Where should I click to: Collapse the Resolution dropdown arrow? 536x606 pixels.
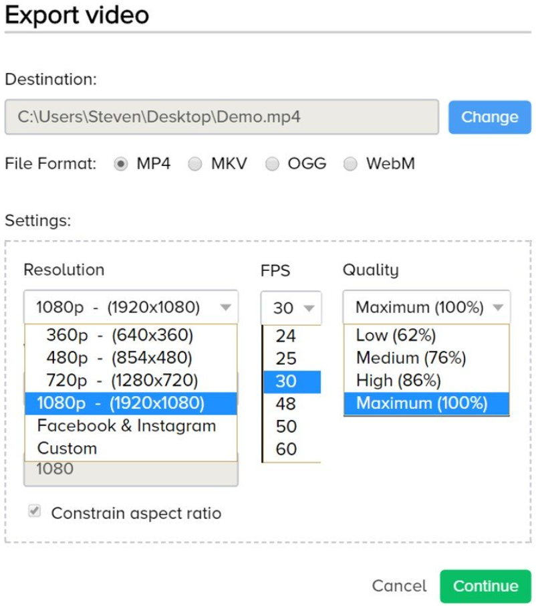click(x=225, y=307)
